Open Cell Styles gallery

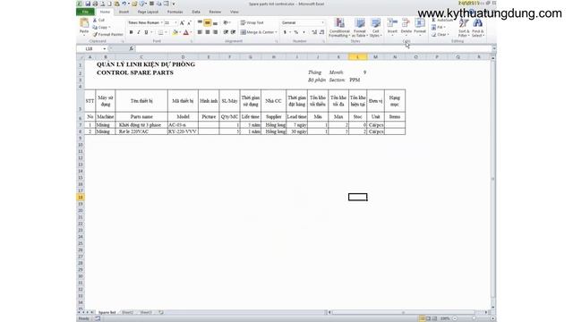[375, 28]
